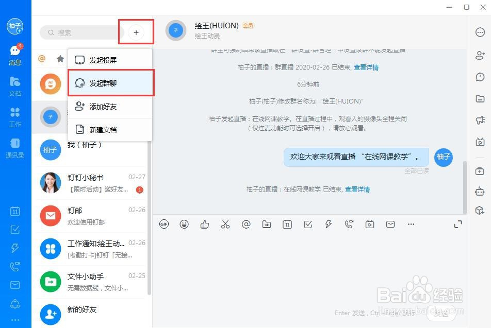Open group settings dots icon at top right

480,32
